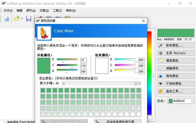Click the 减暗颜色 button

click(176, 68)
